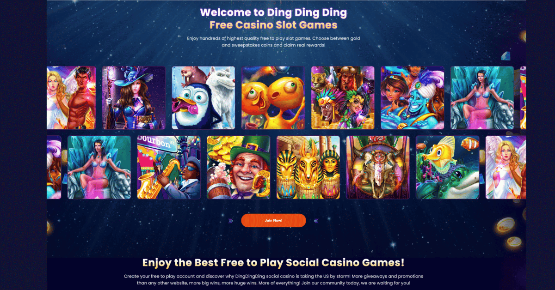The height and width of the screenshot is (290, 555).
Task: Open the ice queen on throne game, top row
Action: [x=482, y=98]
